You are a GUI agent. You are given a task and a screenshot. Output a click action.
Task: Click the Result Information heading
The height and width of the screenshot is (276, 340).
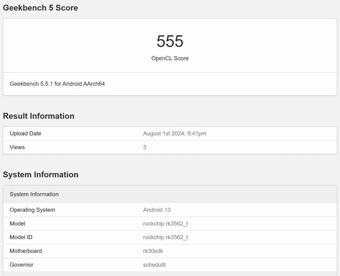click(39, 116)
